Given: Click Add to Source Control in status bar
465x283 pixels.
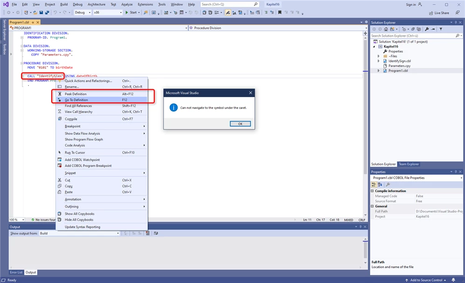Looking at the screenshot, I should pos(425,280).
